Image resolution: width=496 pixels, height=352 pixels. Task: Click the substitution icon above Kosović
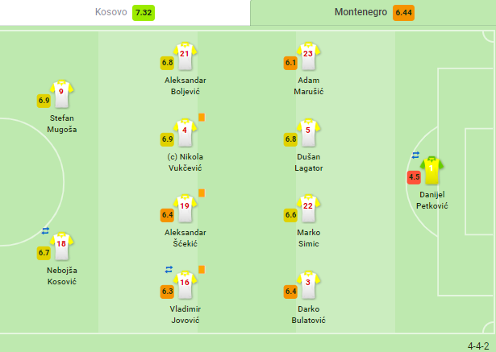[45, 231]
